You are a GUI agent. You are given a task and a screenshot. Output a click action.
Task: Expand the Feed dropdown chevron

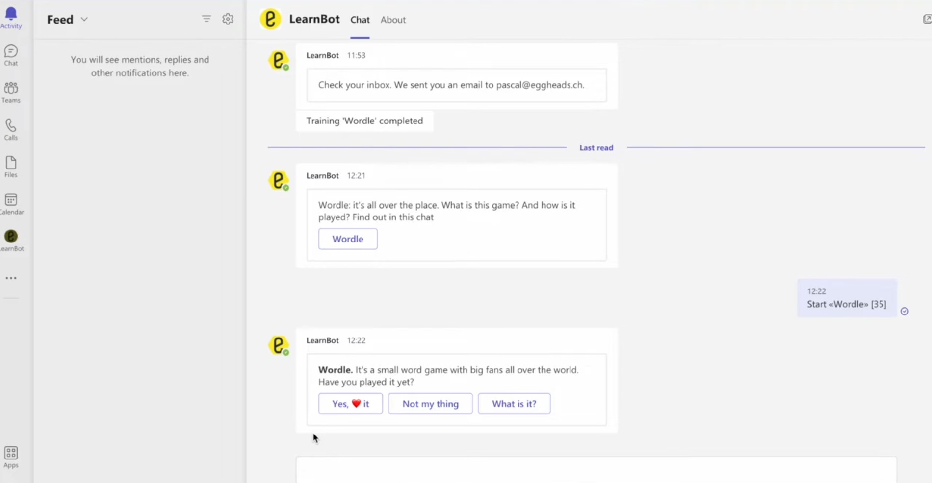[84, 19]
